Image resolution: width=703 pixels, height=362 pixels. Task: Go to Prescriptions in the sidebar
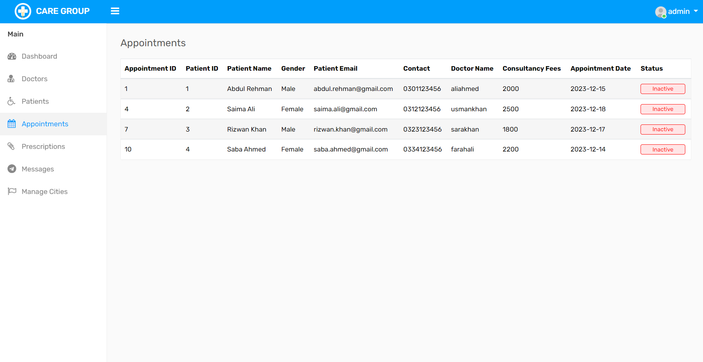(43, 147)
